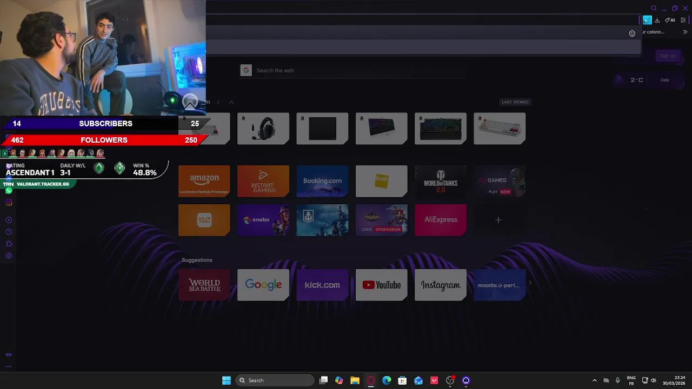Image resolution: width=692 pixels, height=389 pixels.
Task: Open last viewed Amazon headset product
Action: 263,129
